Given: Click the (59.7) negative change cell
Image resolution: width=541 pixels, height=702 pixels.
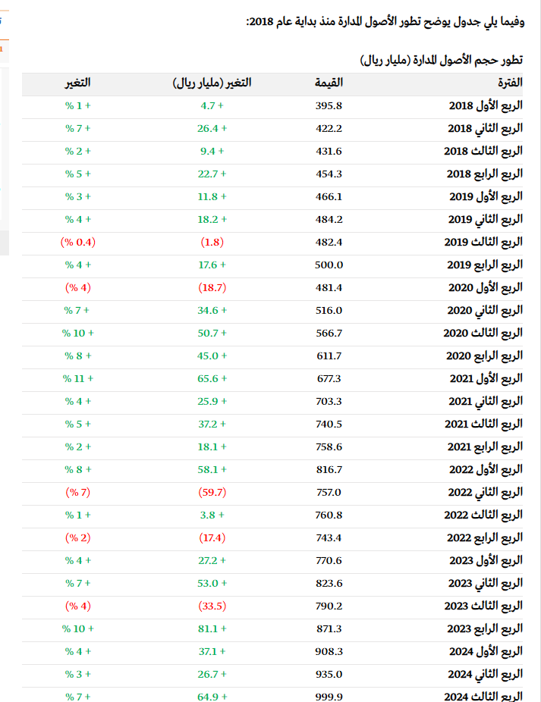Looking at the screenshot, I should coord(212,492).
